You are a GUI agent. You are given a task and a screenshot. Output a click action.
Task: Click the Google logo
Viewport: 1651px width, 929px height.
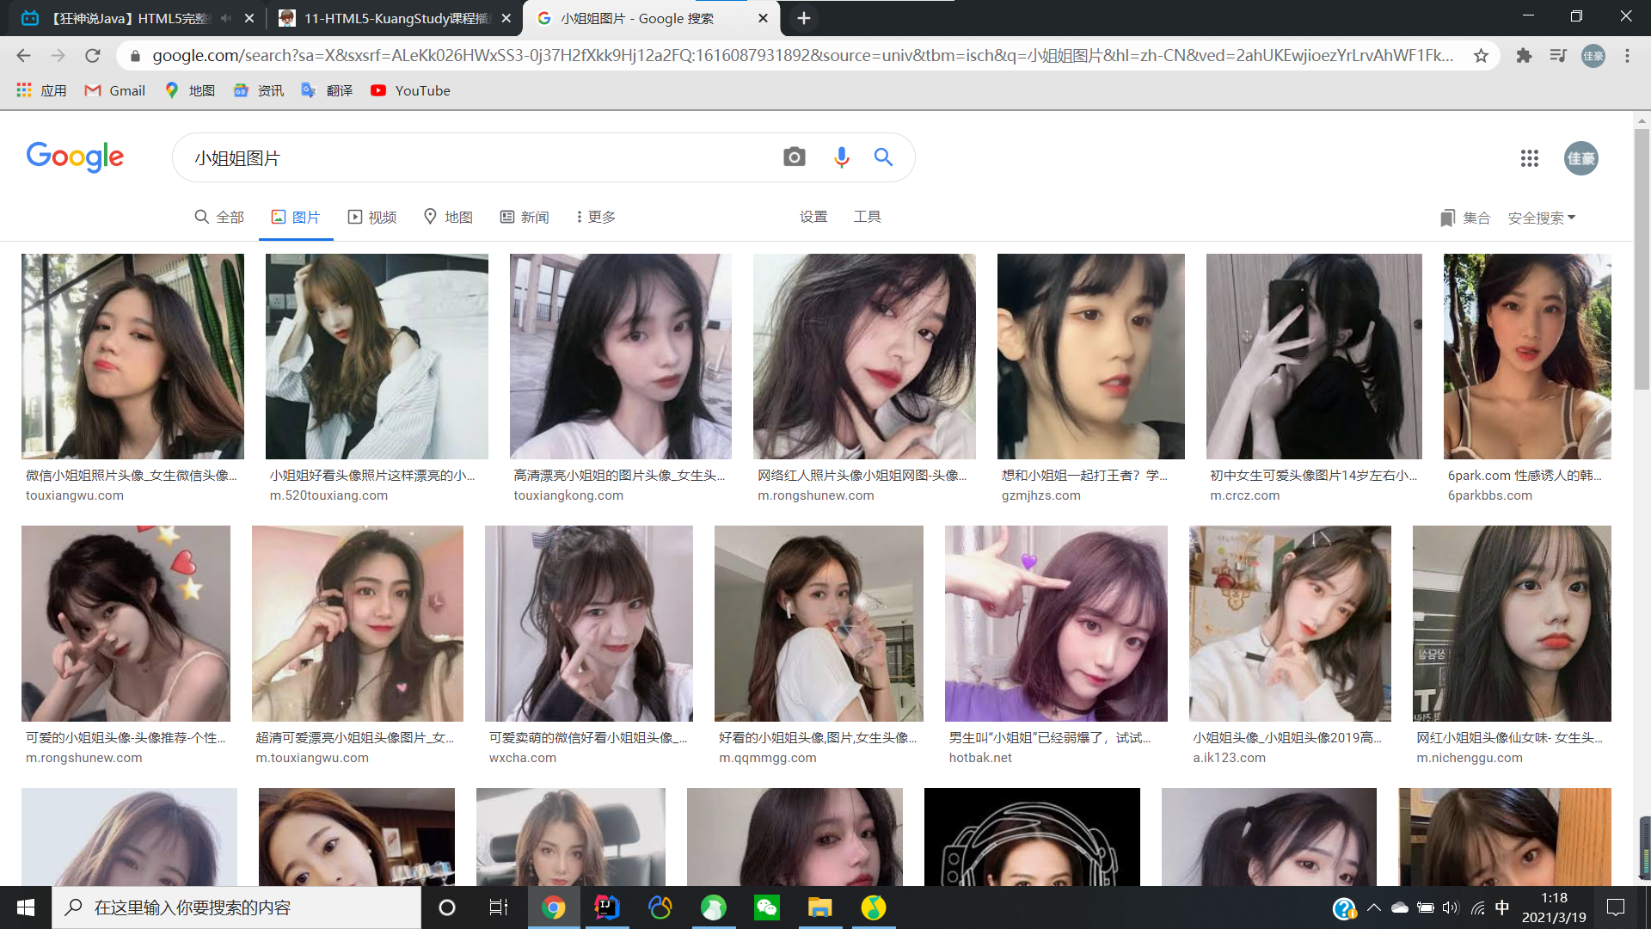tap(75, 157)
